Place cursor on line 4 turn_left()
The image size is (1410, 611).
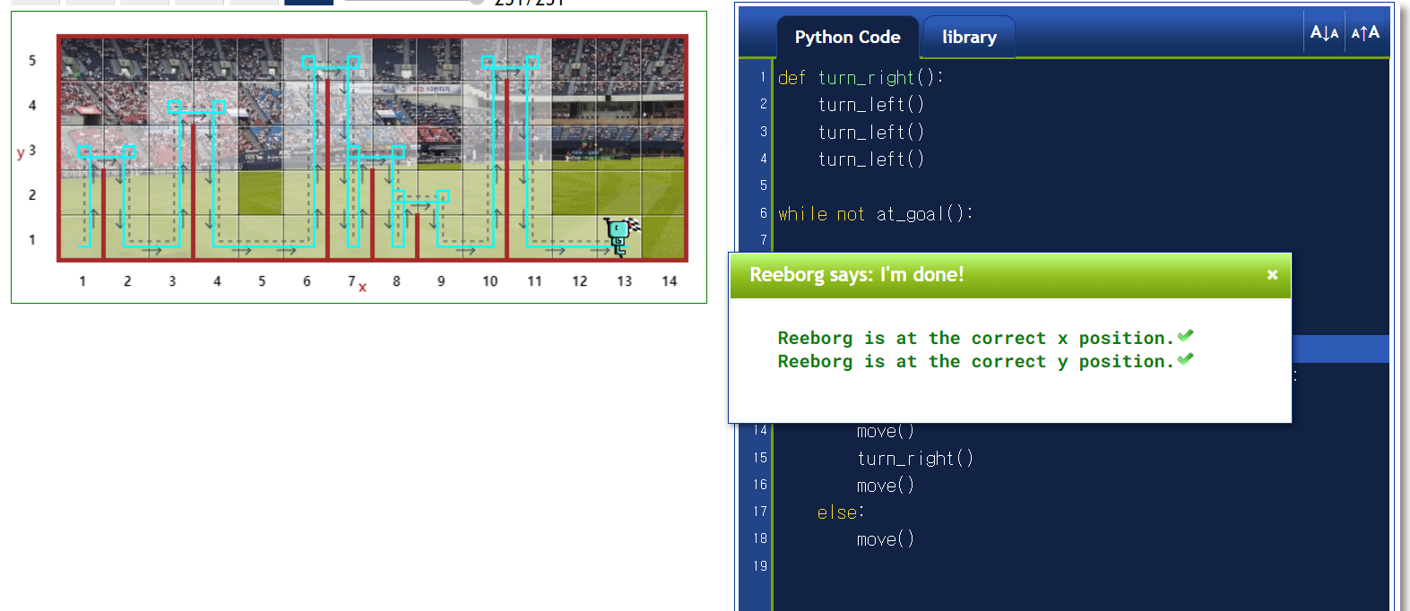[870, 159]
